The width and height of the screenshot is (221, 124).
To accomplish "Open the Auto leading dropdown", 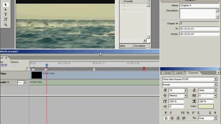I will (x=215, y=90).
